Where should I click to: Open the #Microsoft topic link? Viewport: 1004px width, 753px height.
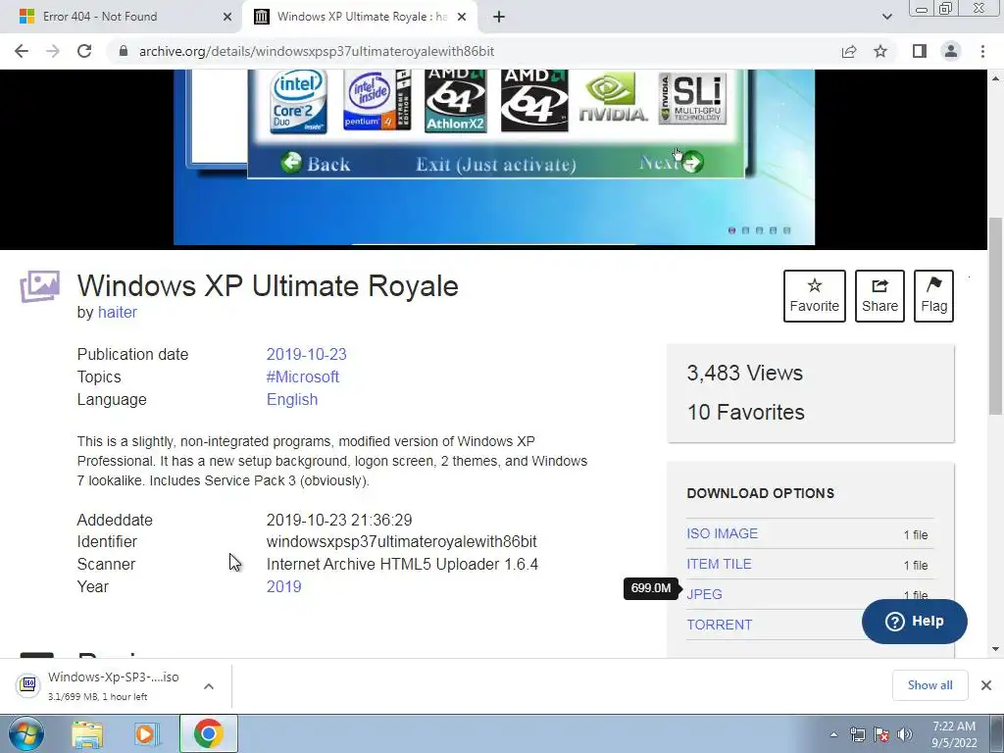(x=303, y=376)
